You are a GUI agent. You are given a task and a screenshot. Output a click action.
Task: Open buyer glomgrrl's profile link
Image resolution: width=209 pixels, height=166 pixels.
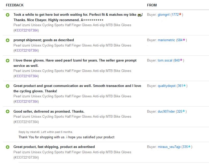point(164,15)
